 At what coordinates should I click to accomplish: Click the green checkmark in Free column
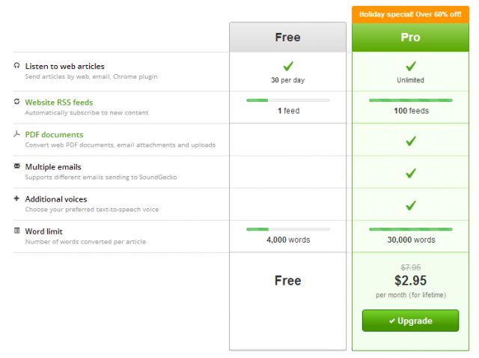click(288, 66)
